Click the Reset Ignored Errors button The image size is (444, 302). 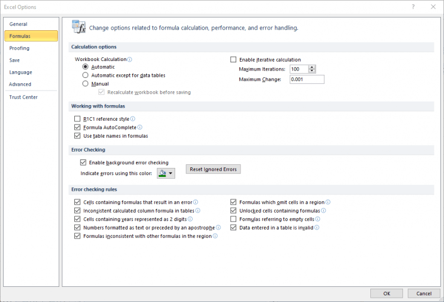point(213,169)
